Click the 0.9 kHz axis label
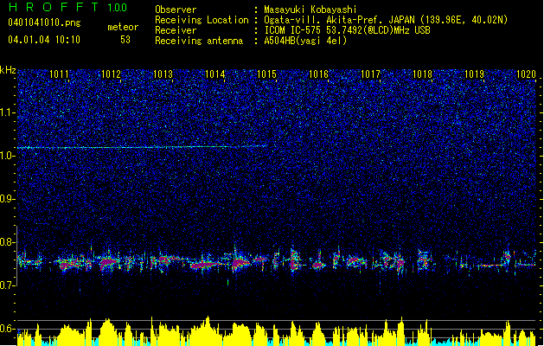Viewport: 544px width, 346px height. pyautogui.click(x=8, y=199)
